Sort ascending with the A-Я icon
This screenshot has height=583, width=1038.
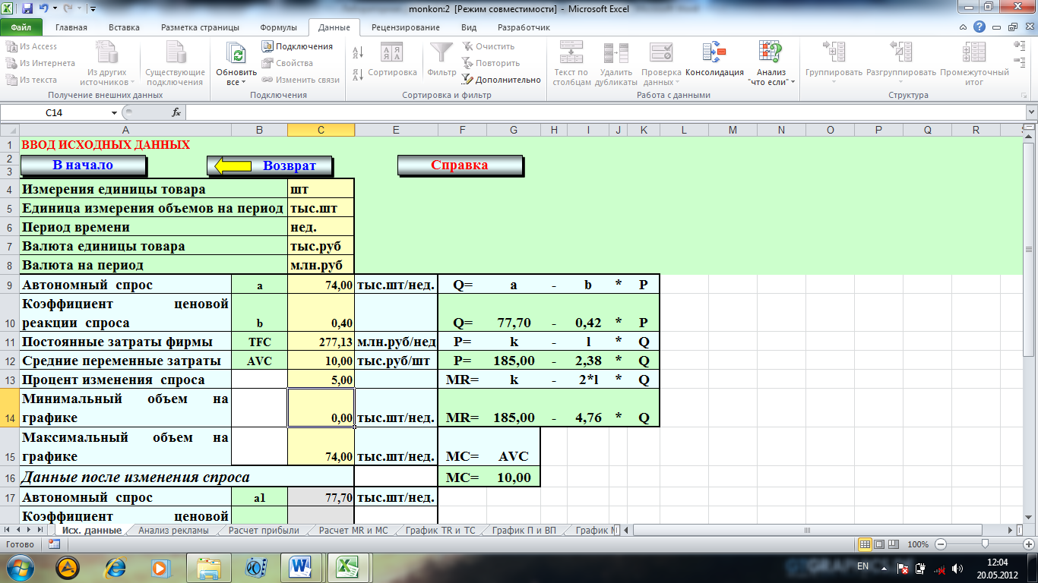click(357, 51)
